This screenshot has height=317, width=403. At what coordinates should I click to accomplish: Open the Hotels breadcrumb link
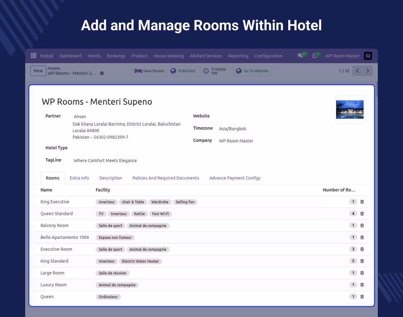[x=54, y=68]
